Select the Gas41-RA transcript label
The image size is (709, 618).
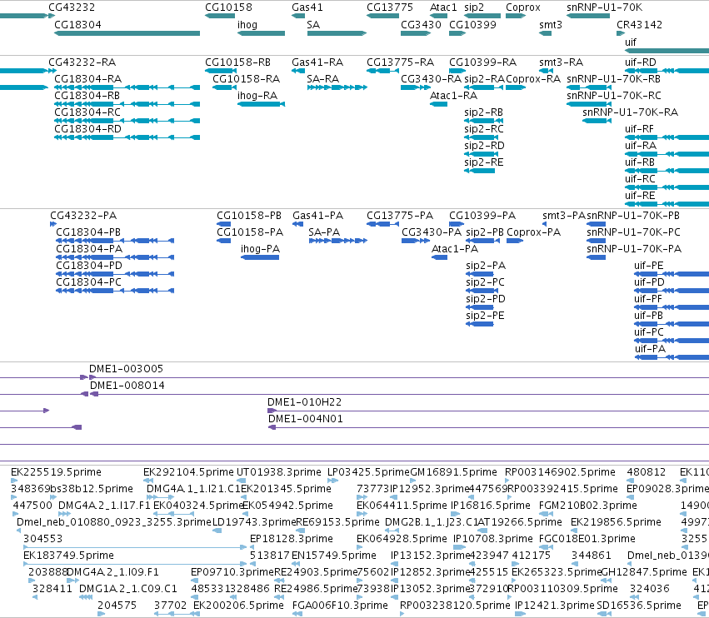(x=317, y=62)
